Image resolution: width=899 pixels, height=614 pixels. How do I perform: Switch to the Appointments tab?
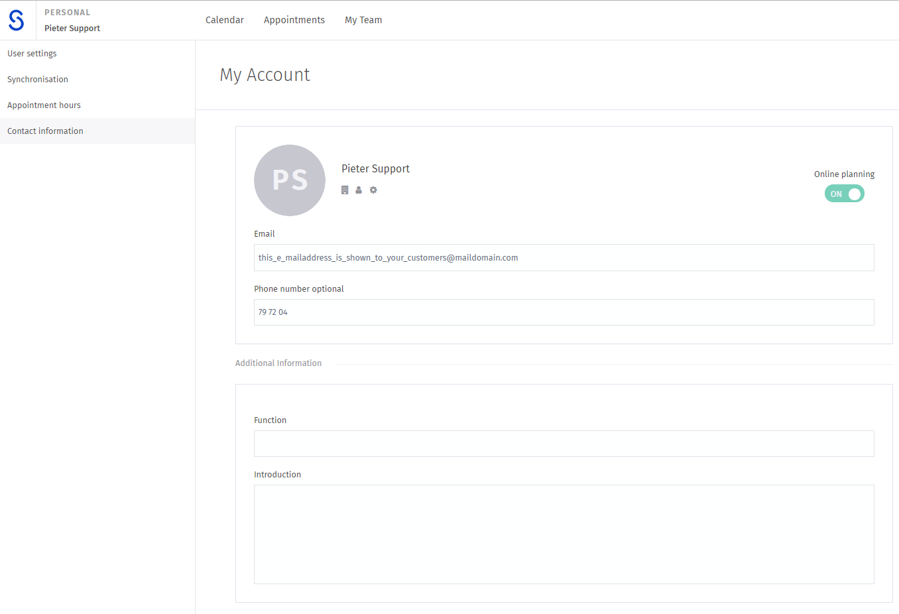[x=294, y=20]
